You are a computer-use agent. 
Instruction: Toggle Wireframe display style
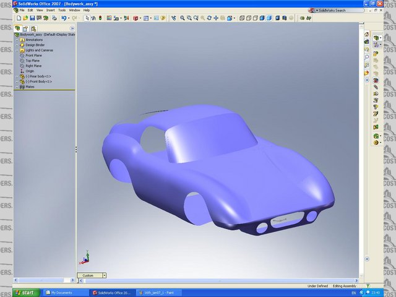[x=241, y=18]
